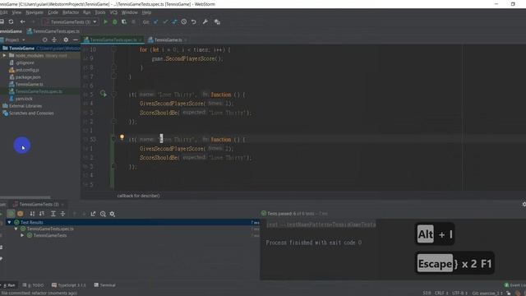Click the Git update project blue arrow
Viewport: 526px width, 296px height.
point(155,22)
